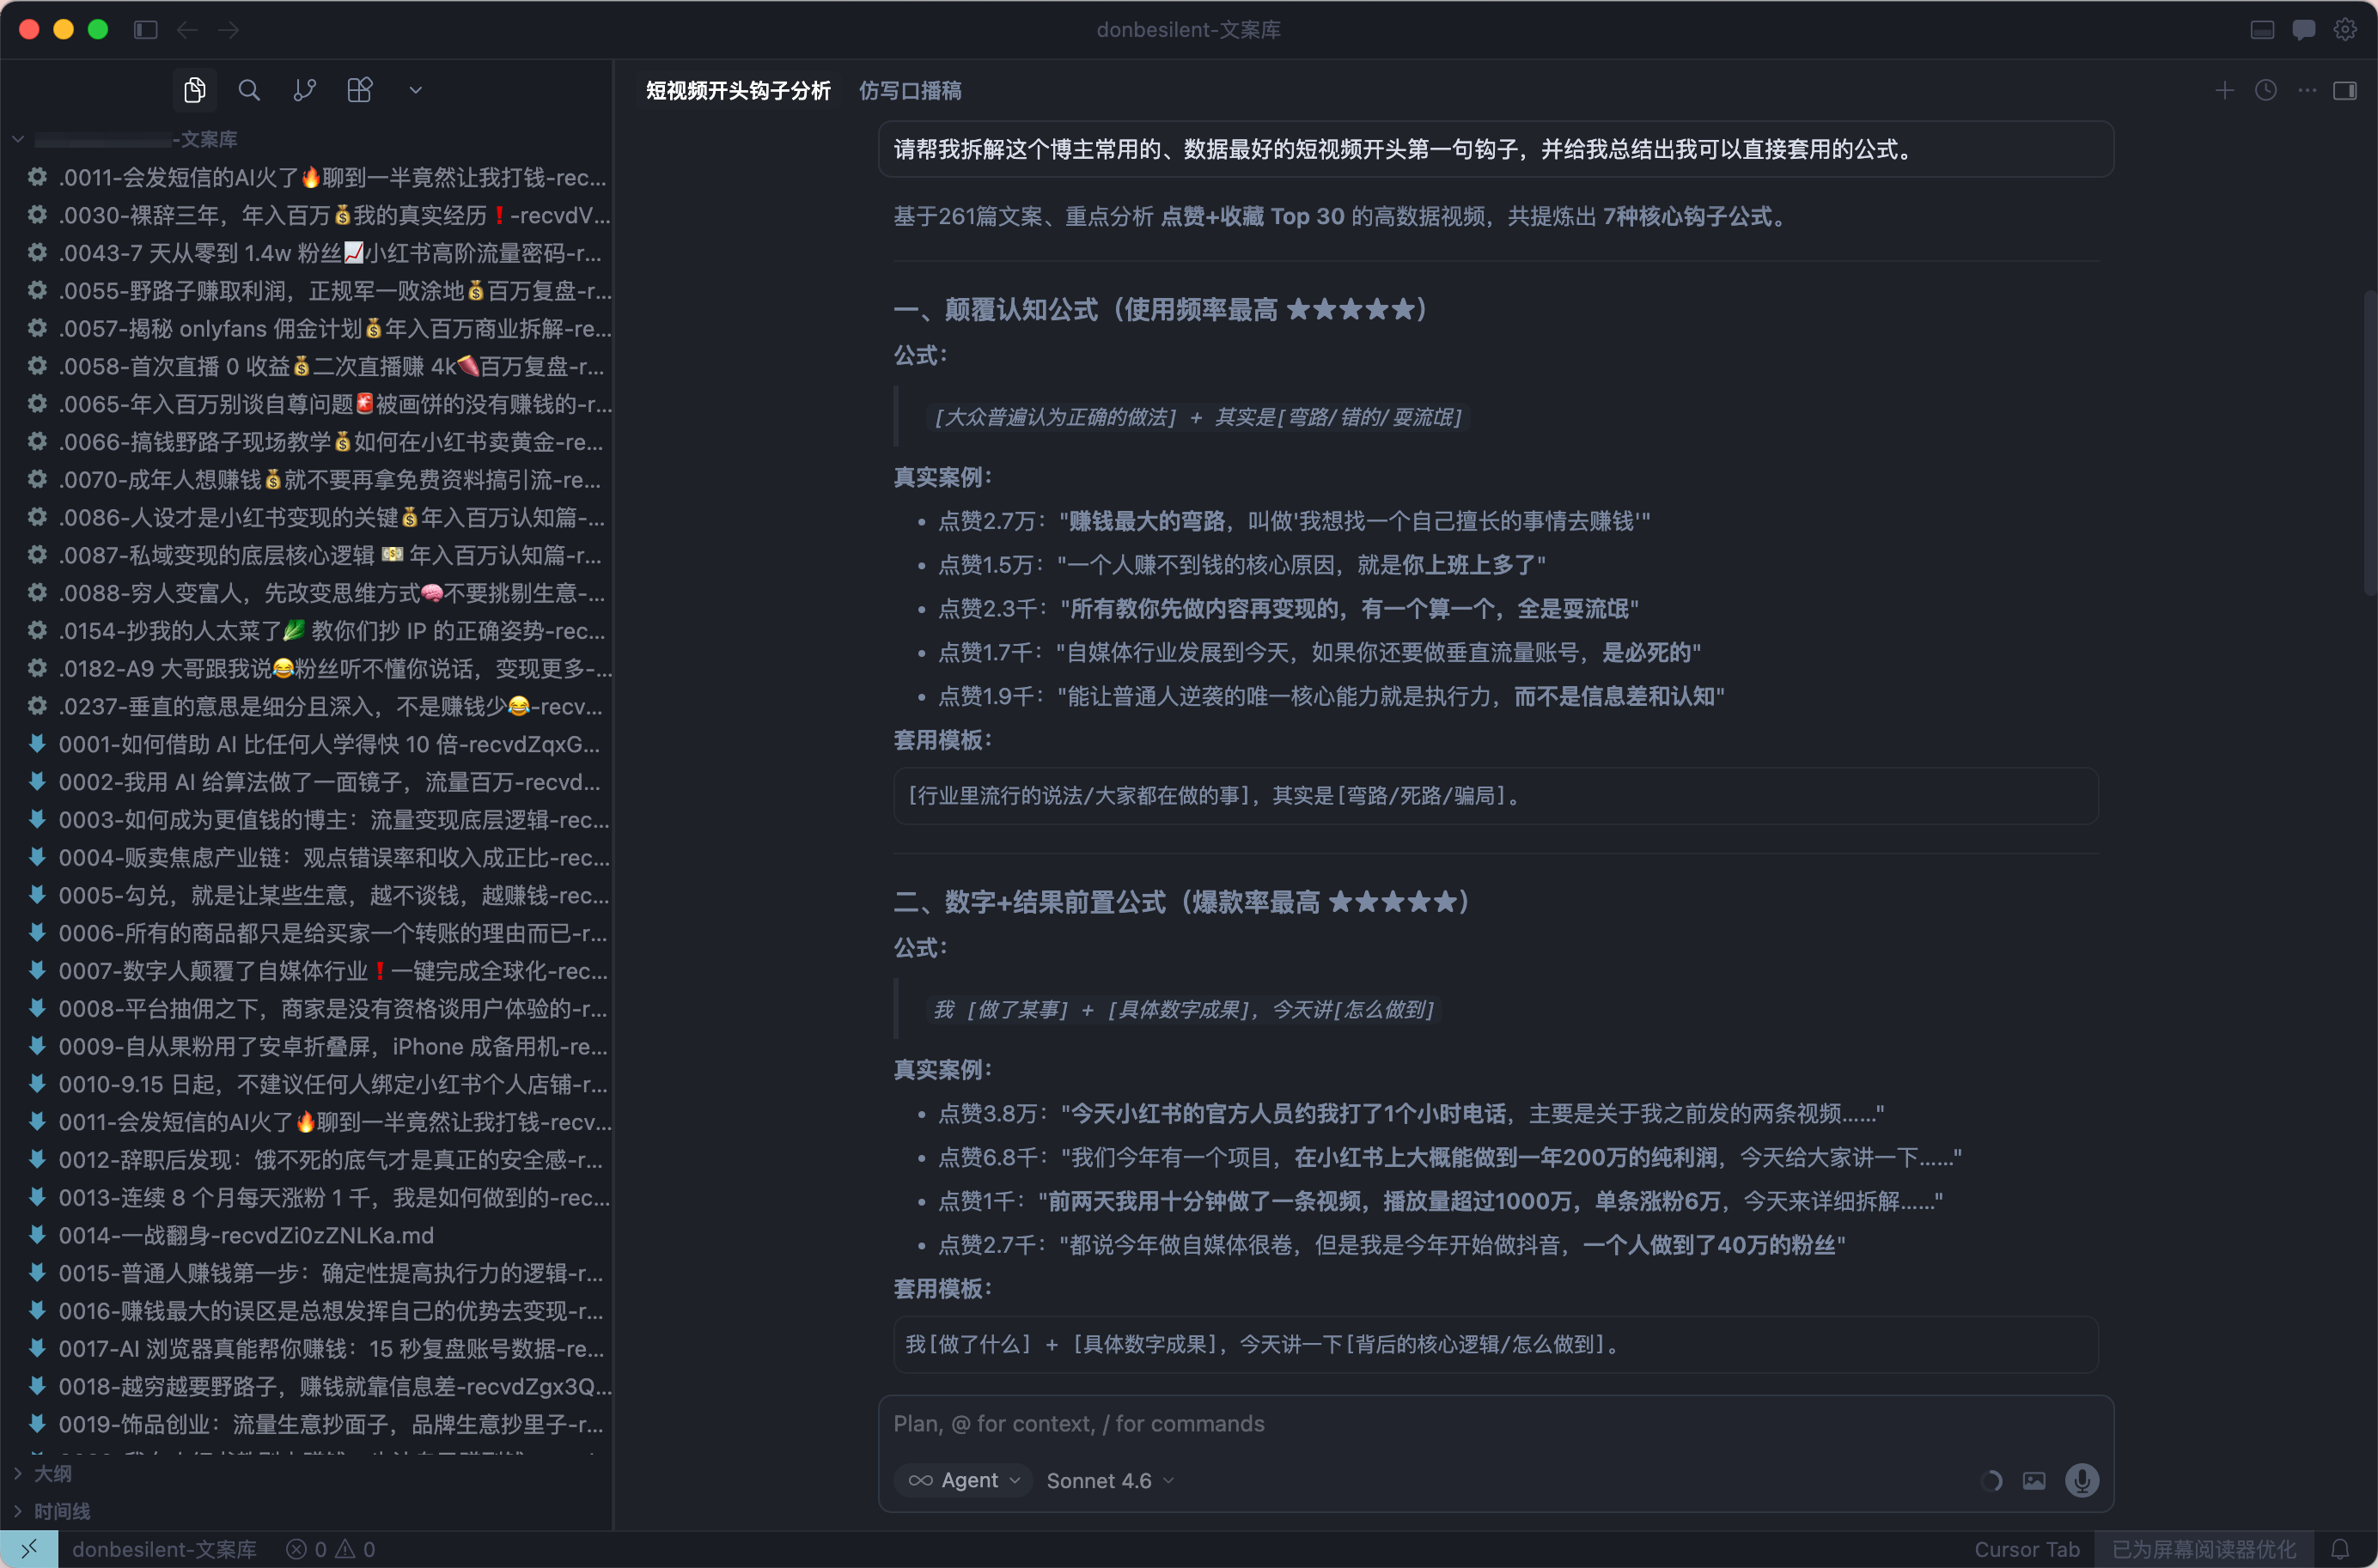Image resolution: width=2378 pixels, height=1568 pixels.
Task: Open the Source Control view
Action: tap(305, 90)
